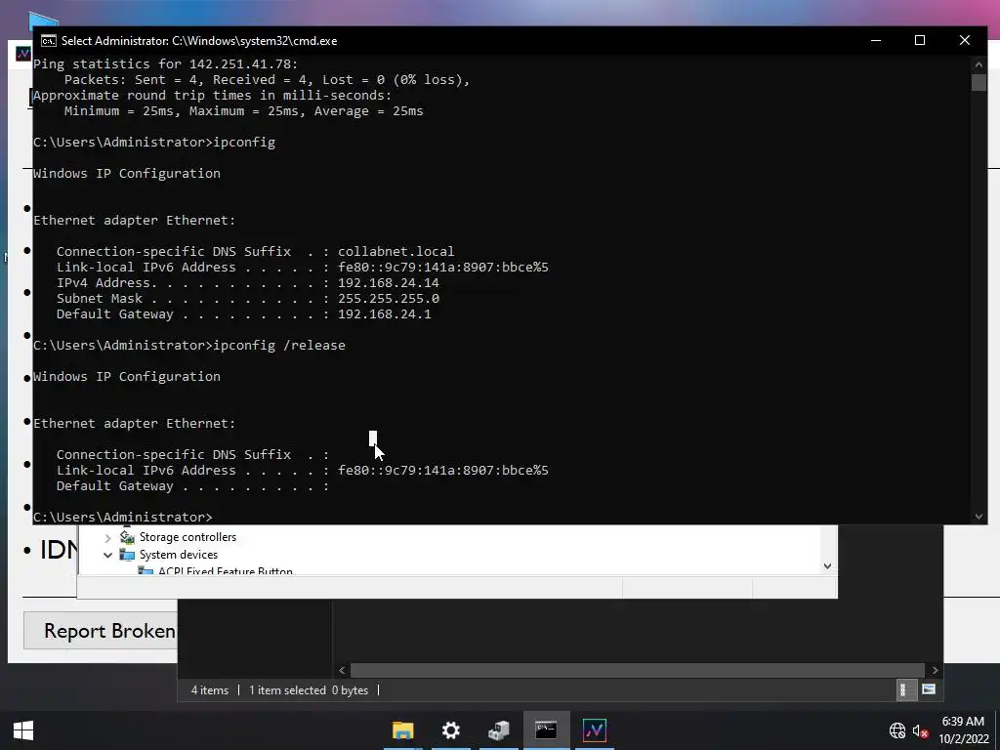The width and height of the screenshot is (1000, 750).
Task: Click Device Manager scrollbar down arrow
Action: coord(827,565)
